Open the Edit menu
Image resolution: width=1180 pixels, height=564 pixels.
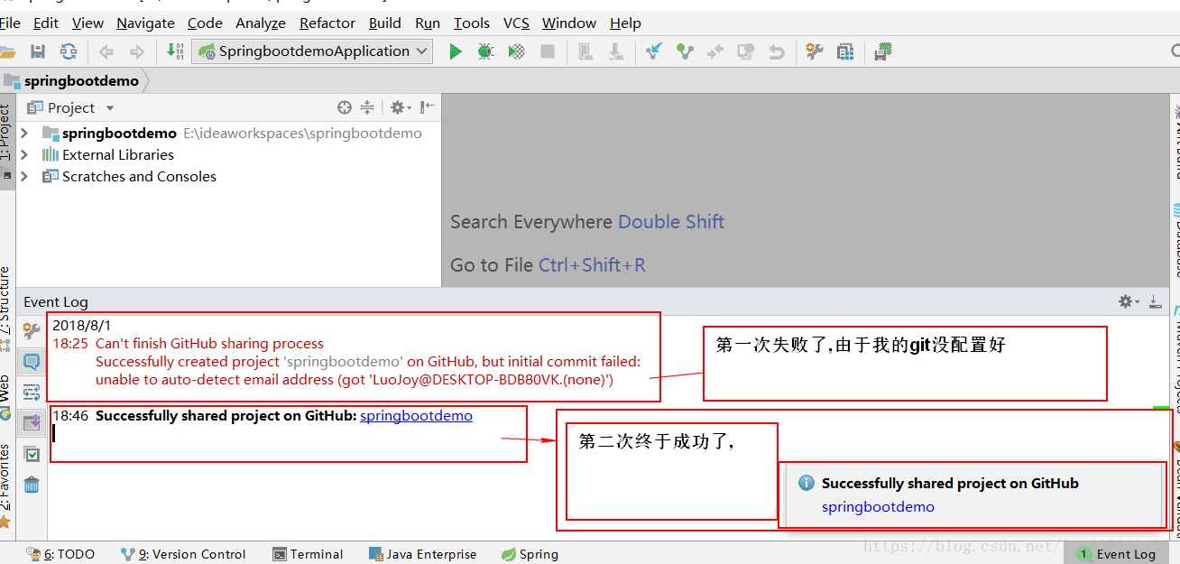46,23
